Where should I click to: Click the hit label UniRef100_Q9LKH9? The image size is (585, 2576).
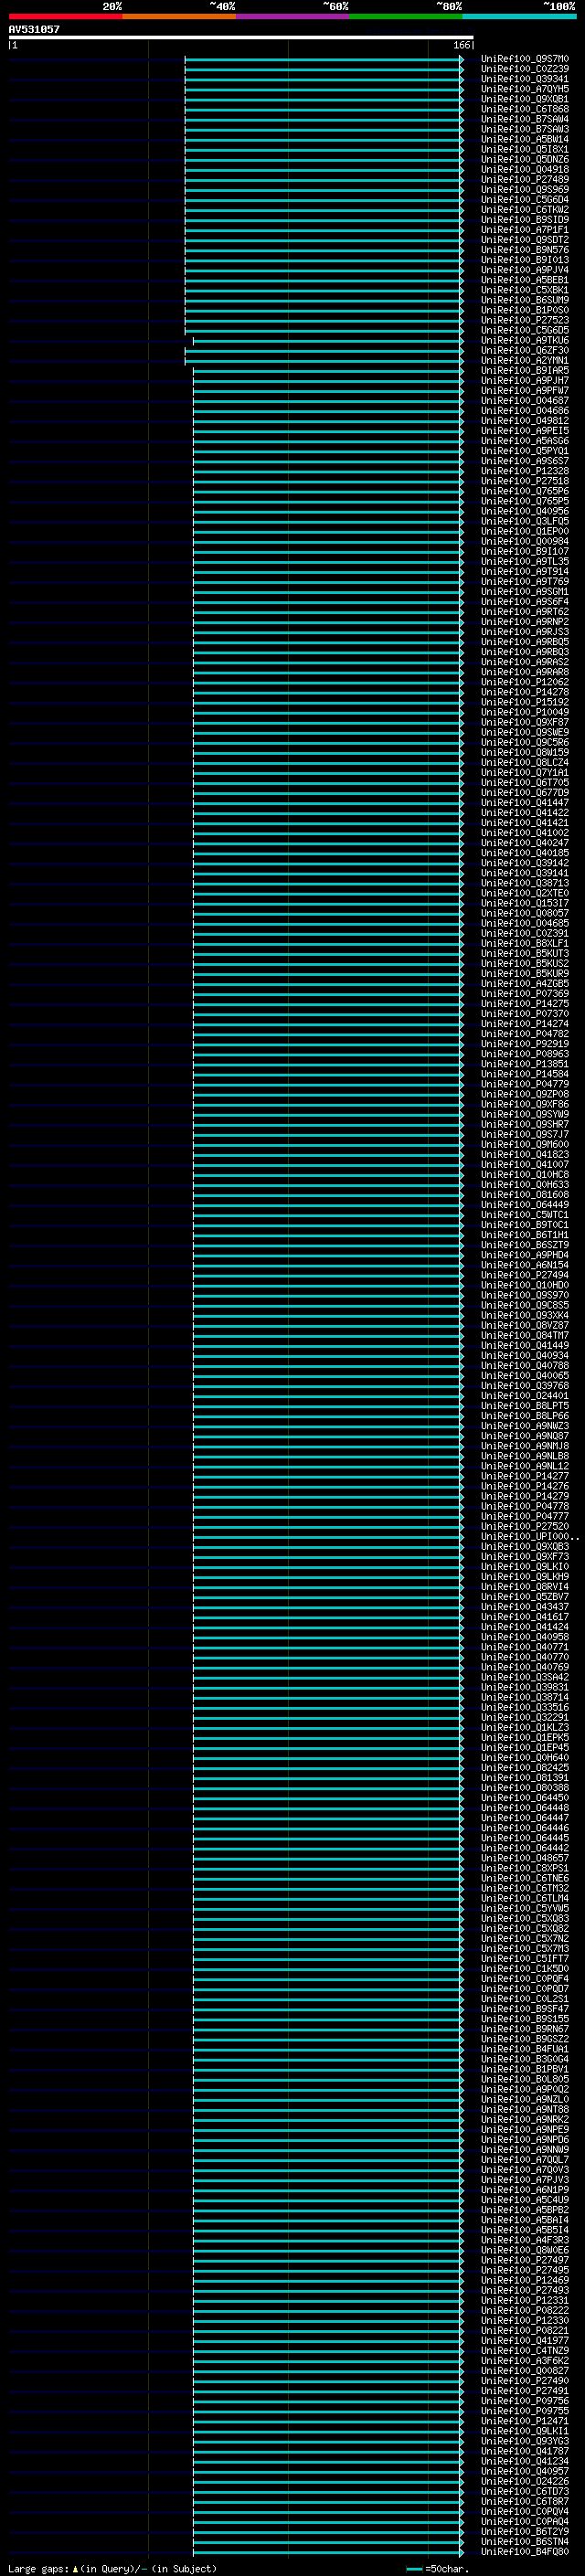click(x=525, y=1576)
